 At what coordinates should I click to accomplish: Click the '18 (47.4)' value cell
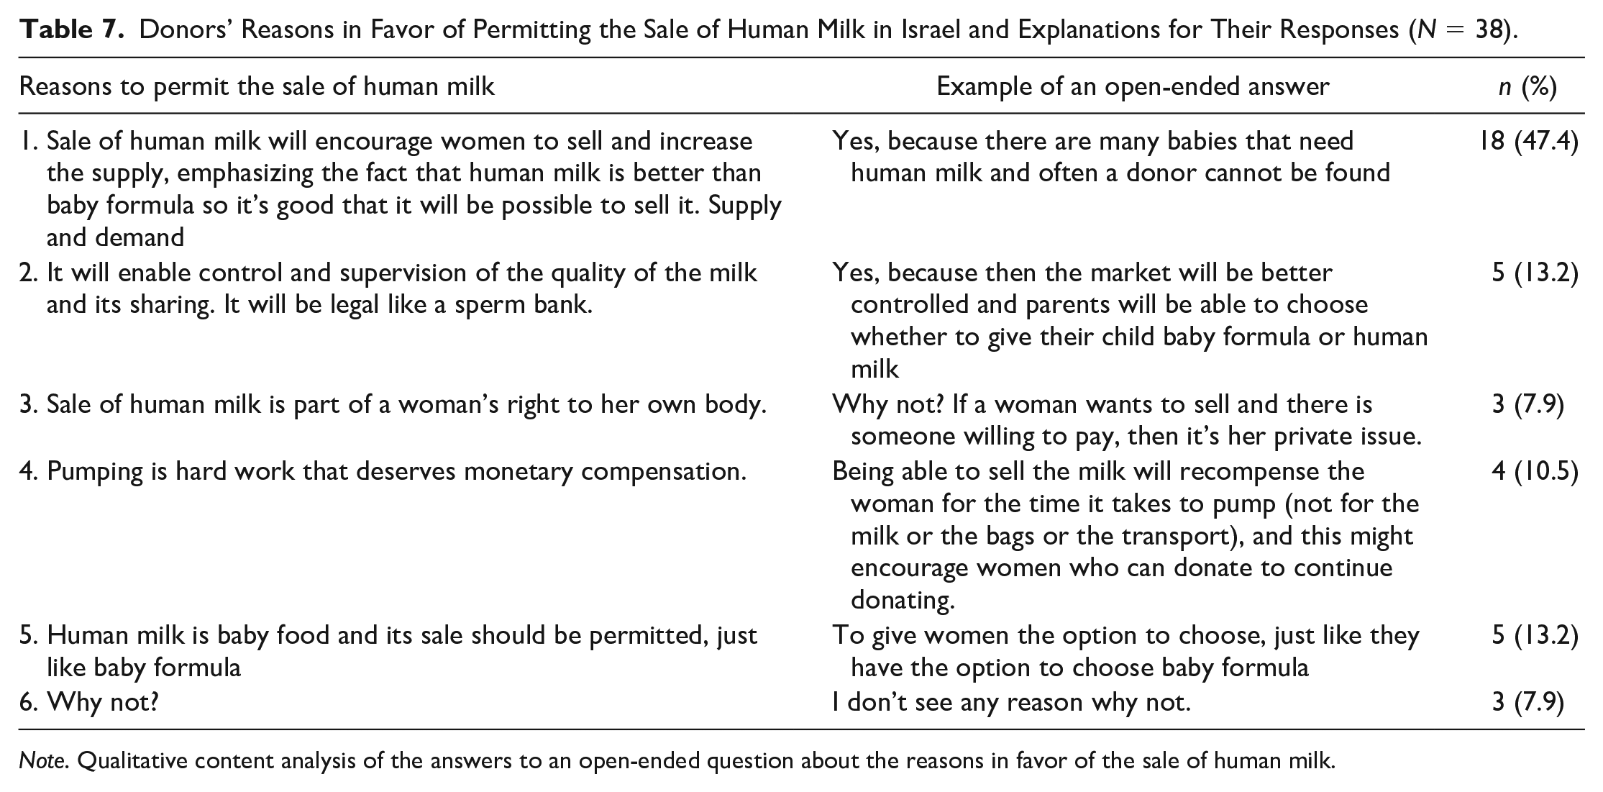pos(1527,141)
